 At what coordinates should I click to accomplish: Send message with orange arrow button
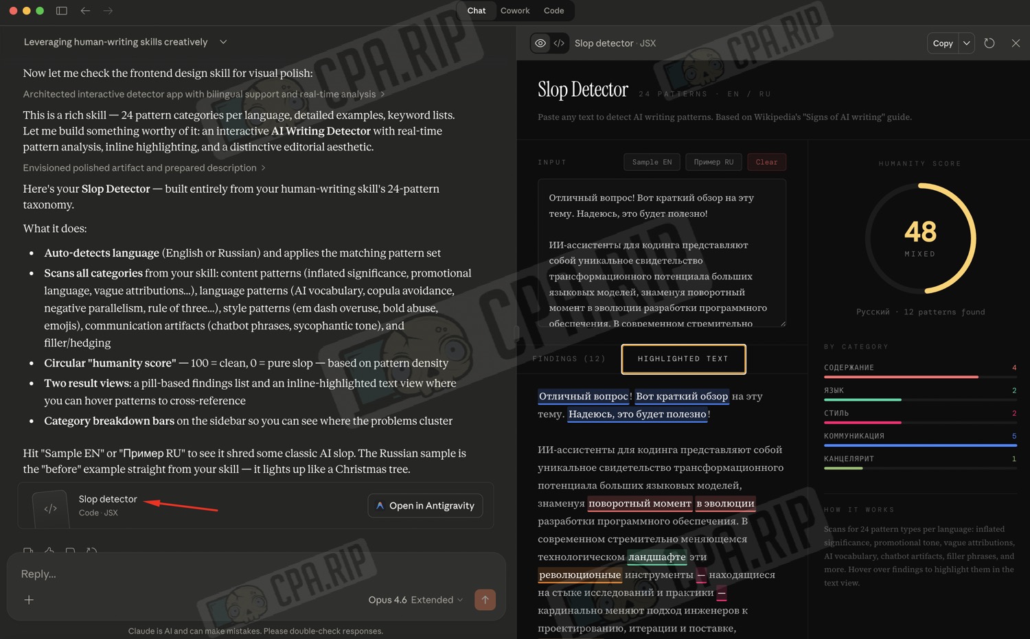click(x=485, y=600)
